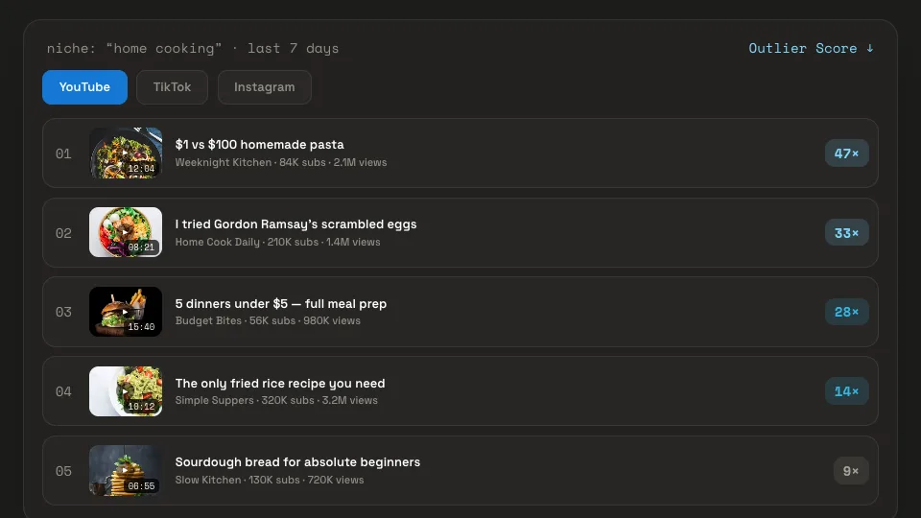Click the 14× outlier score badge
This screenshot has height=518, width=921.
tap(846, 391)
